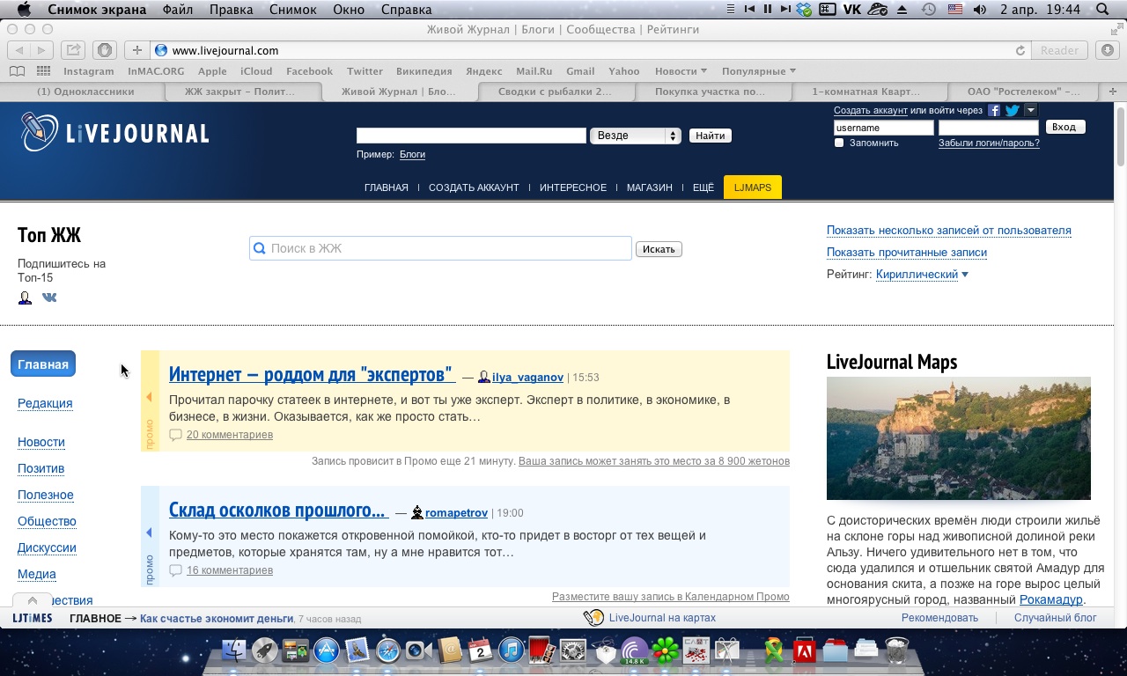Click the username input field
The height and width of the screenshot is (676, 1127).
coord(883,128)
